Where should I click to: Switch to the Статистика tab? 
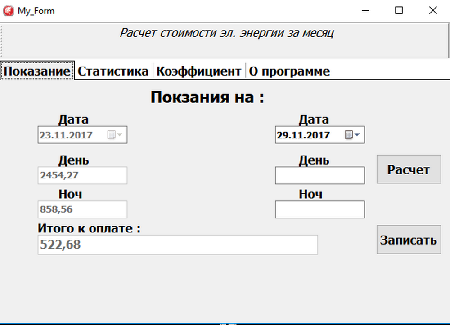coord(113,71)
